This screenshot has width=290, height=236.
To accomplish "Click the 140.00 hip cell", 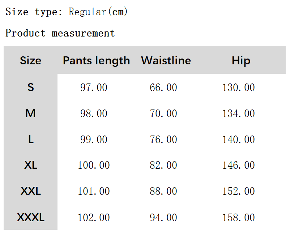I will tap(239, 140).
